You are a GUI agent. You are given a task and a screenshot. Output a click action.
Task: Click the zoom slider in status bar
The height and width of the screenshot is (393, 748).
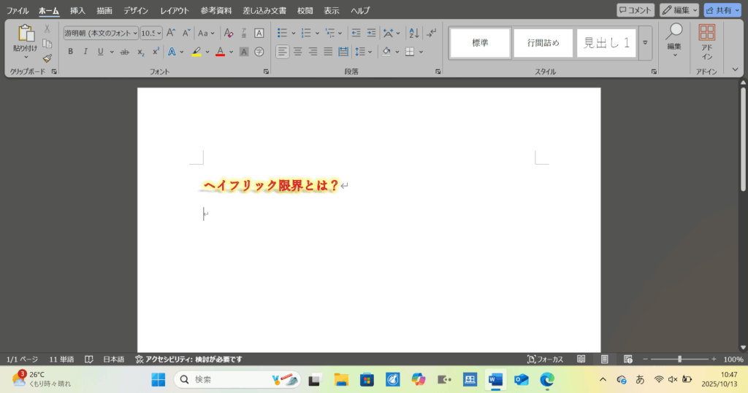679,359
